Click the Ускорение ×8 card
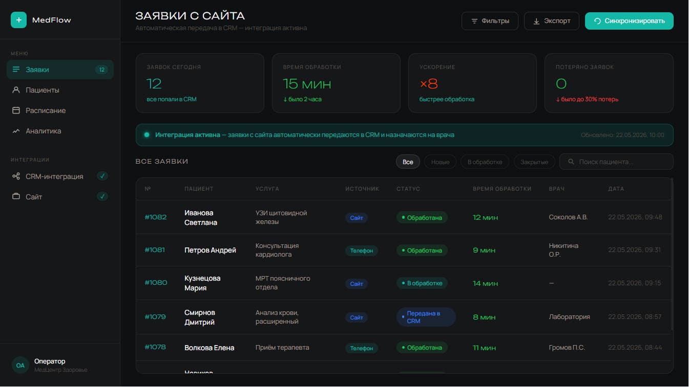The image size is (689, 387). (472, 83)
